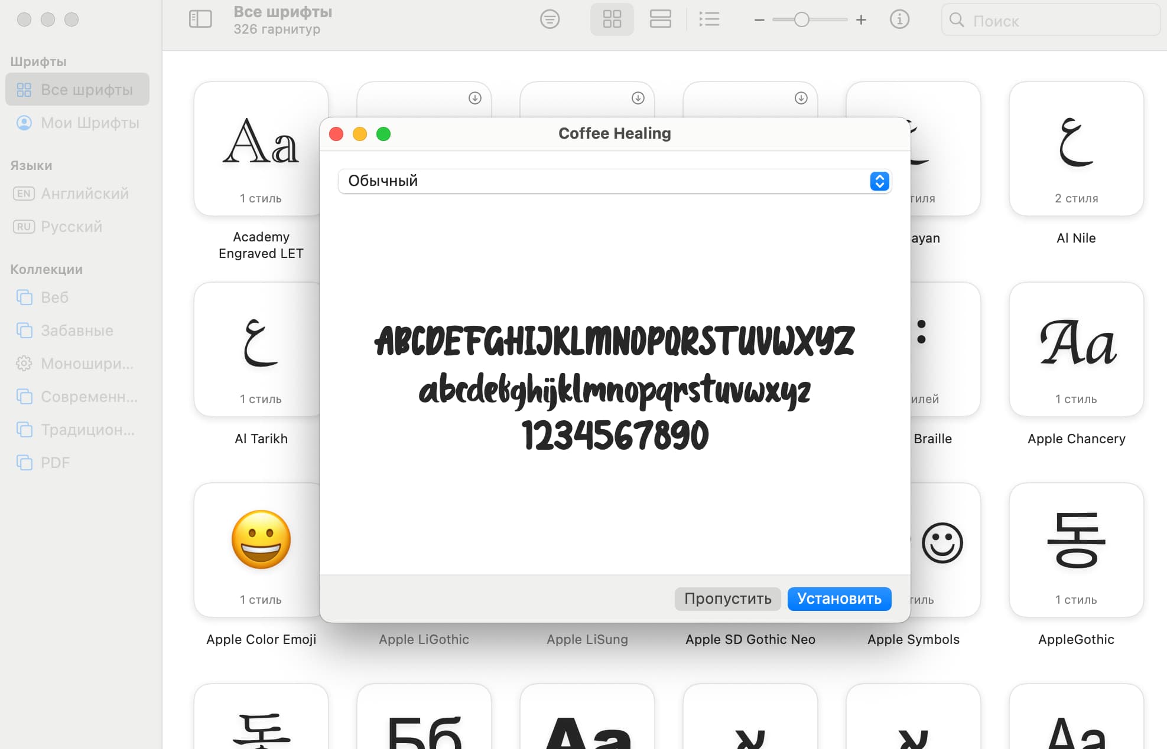Select Все шрифты in sidebar
This screenshot has height=749, width=1167.
[77, 90]
